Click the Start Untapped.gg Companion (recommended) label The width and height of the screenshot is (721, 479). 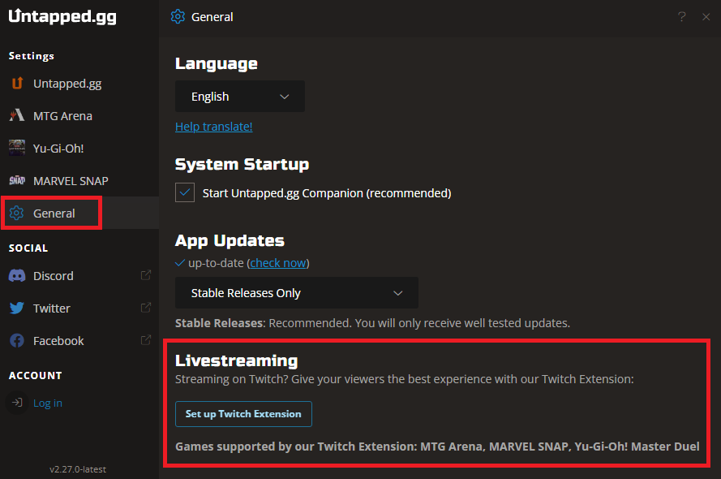(x=327, y=192)
